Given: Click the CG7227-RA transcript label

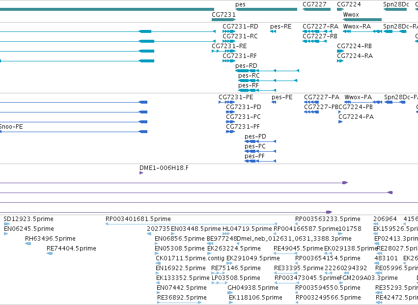Looking at the screenshot, I should tap(320, 27).
